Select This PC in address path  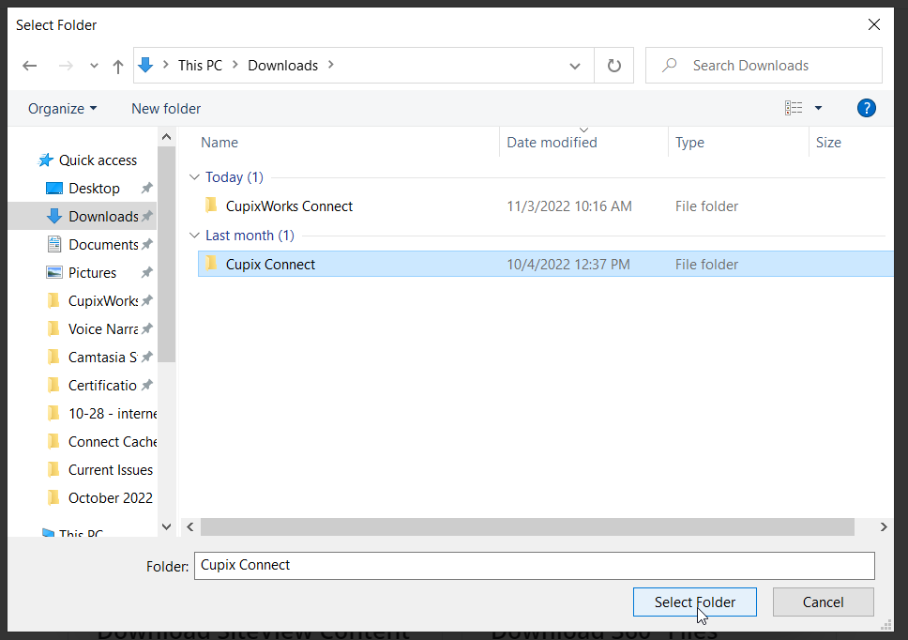point(200,66)
